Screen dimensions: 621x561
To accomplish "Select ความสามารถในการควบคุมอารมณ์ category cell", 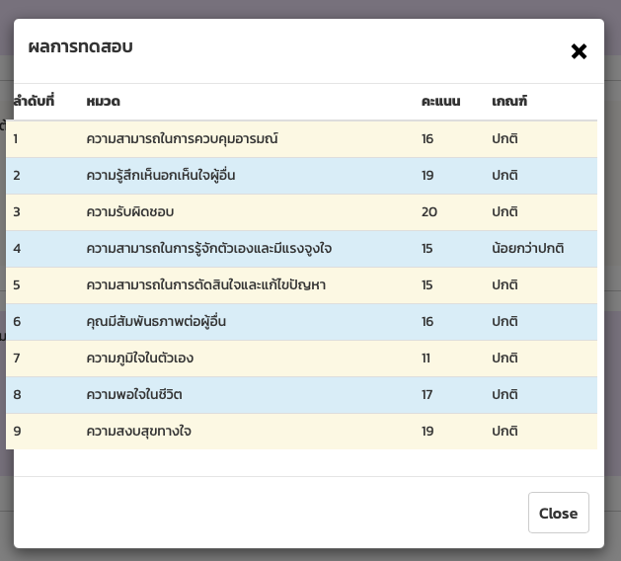I will 182,138.
